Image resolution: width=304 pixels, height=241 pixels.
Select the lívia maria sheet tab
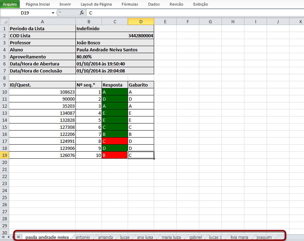[239, 237]
